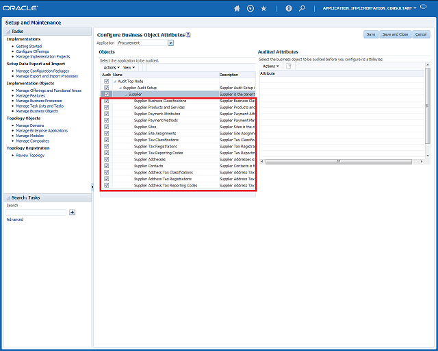
Task: Select Supplier Site Assignments row
Action: [x=178, y=133]
